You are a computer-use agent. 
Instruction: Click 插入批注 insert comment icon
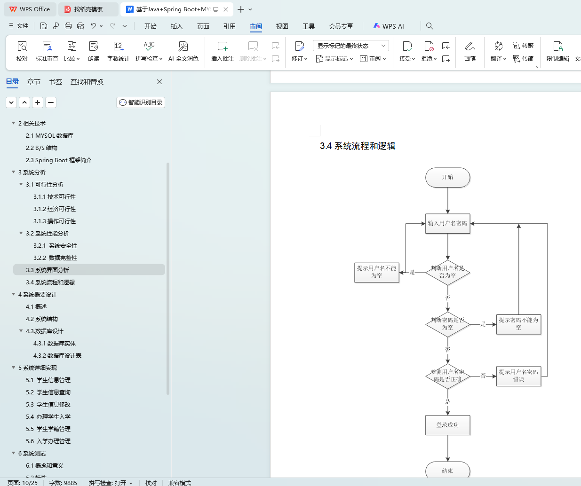click(223, 47)
